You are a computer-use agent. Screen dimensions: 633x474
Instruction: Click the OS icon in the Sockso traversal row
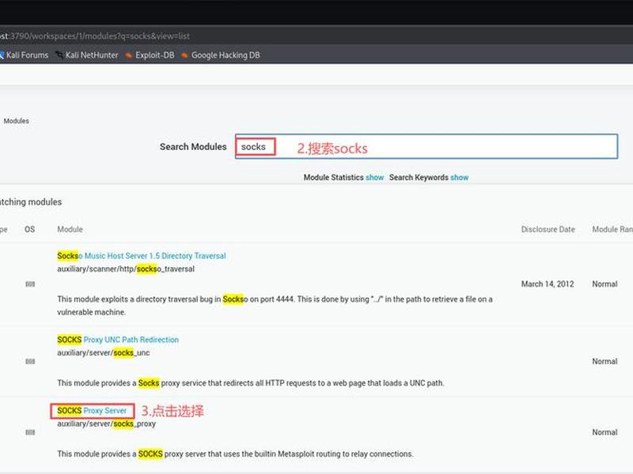click(30, 284)
